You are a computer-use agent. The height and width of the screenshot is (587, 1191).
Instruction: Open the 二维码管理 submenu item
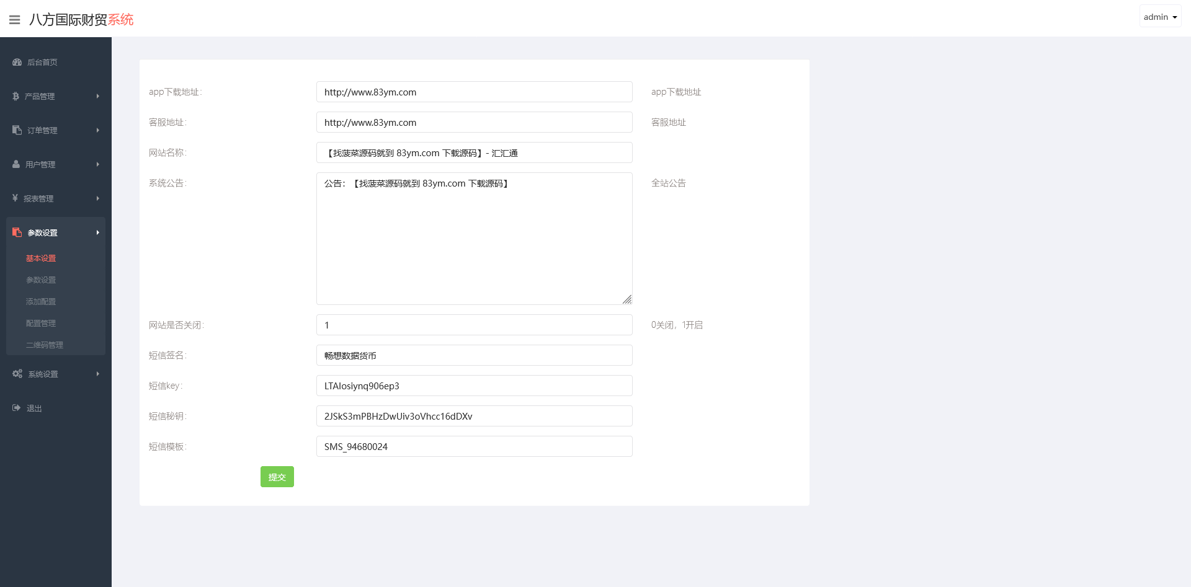tap(45, 345)
